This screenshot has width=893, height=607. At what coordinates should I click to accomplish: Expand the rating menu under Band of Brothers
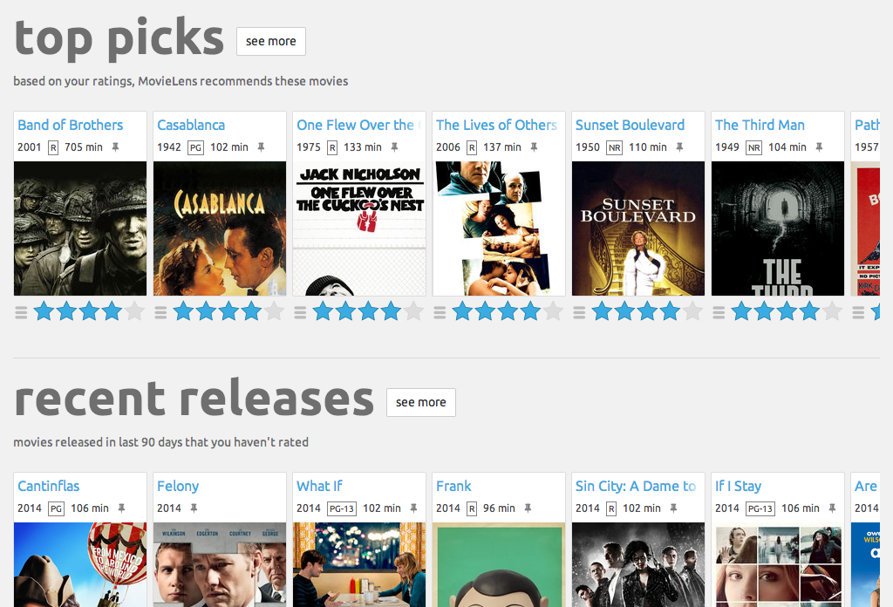pos(20,310)
